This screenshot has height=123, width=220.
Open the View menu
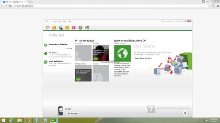55,21
